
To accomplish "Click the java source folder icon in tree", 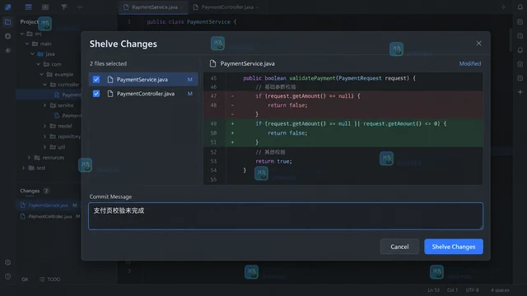I will tap(40, 53).
